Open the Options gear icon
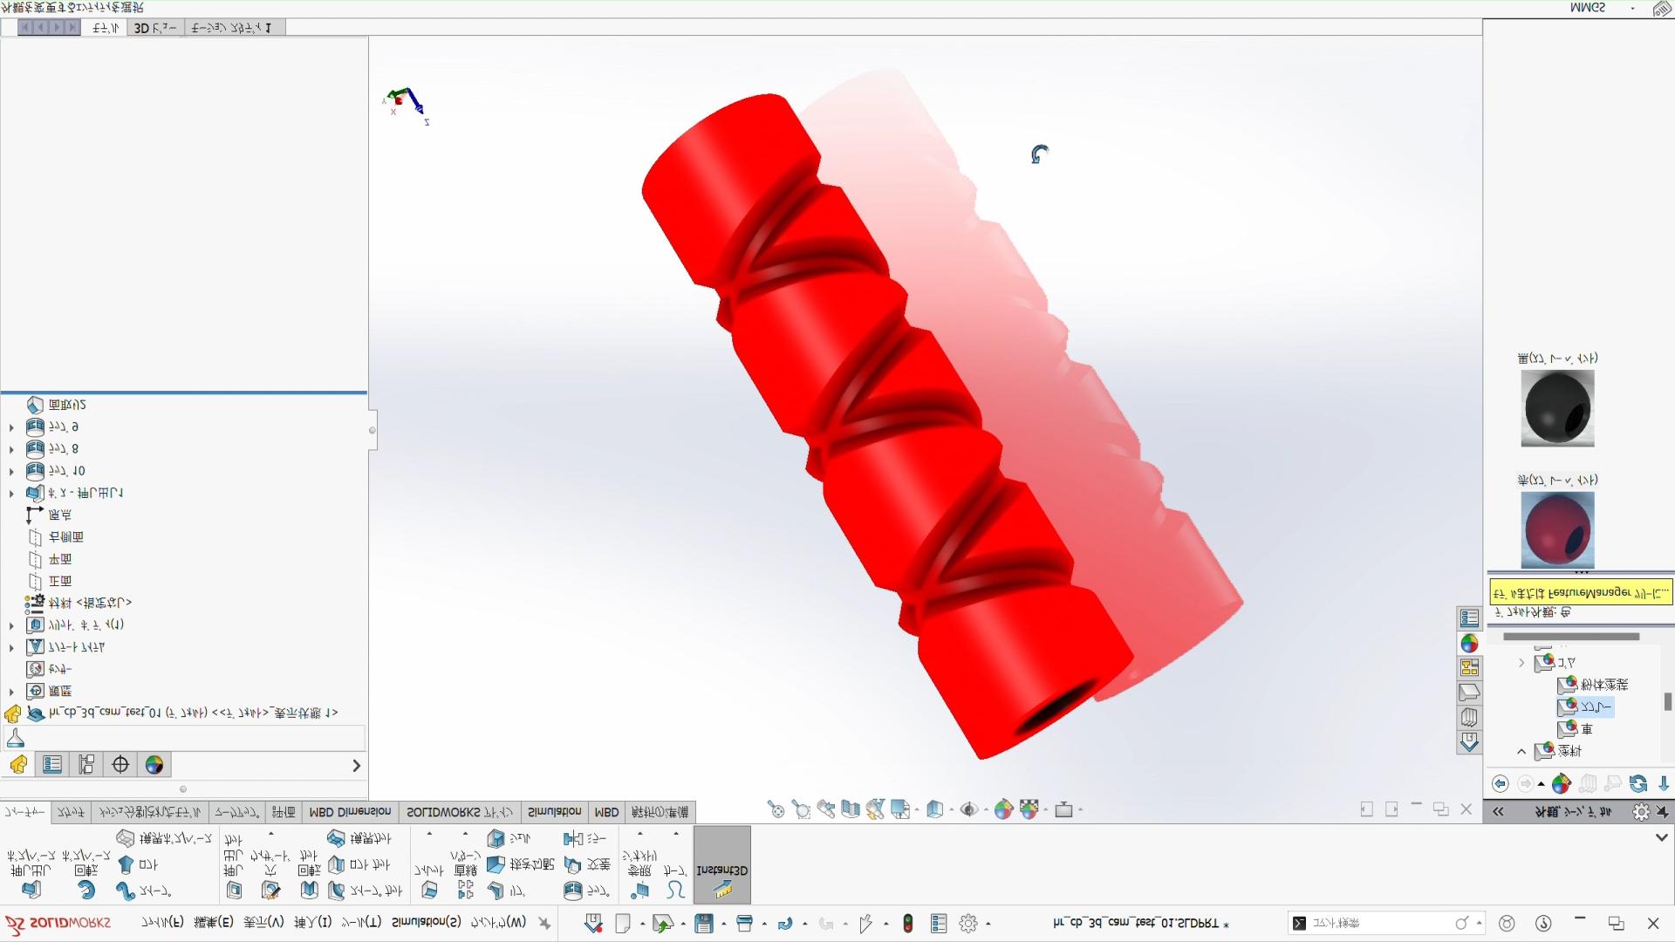This screenshot has height=942, width=1675. tap(968, 923)
